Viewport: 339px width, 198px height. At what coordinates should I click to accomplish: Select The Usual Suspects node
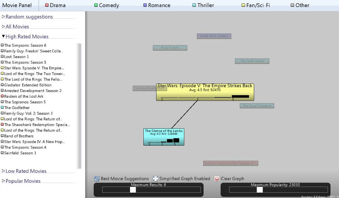click(257, 106)
